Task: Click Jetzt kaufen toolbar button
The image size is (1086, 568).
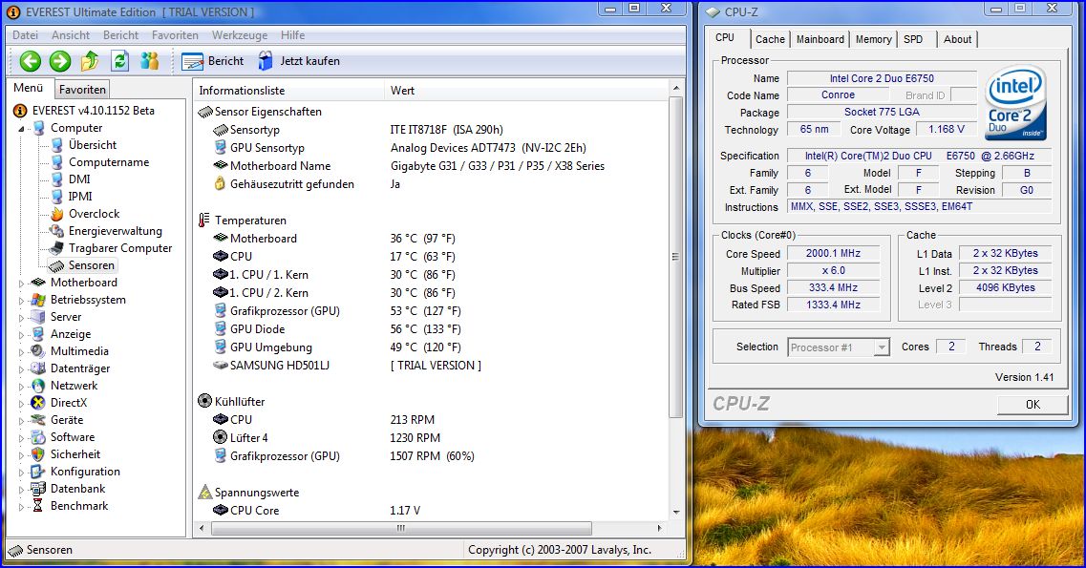Action: pyautogui.click(x=299, y=61)
